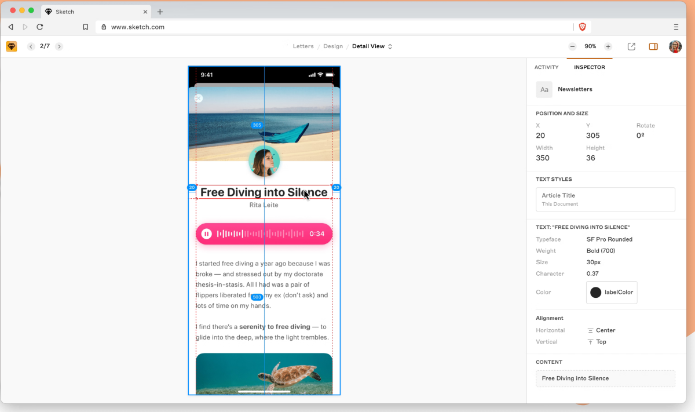Screen dimensions: 695x412
Task: Zoom in with the plus button
Action: coord(608,46)
